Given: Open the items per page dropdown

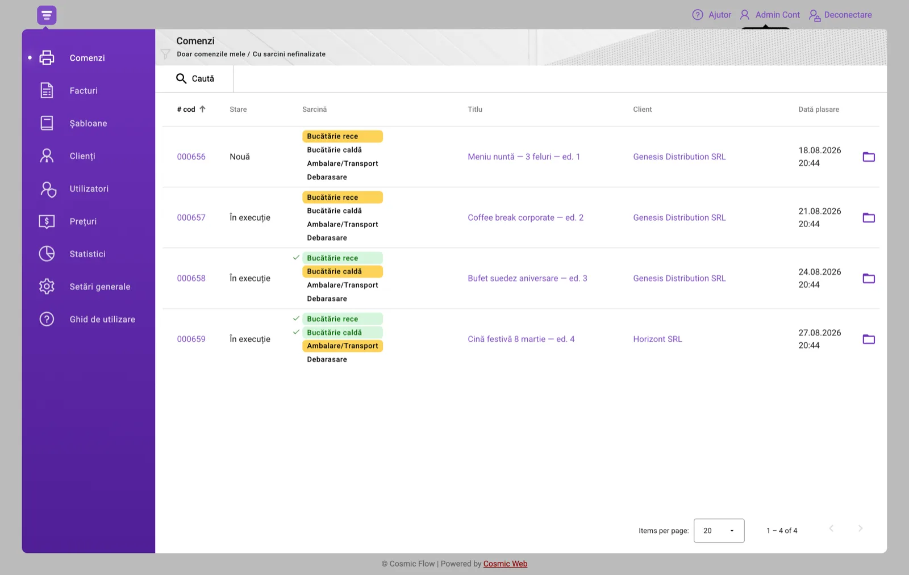Looking at the screenshot, I should tap(719, 531).
